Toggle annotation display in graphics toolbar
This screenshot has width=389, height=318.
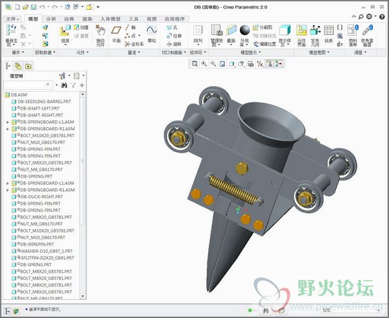click(270, 64)
